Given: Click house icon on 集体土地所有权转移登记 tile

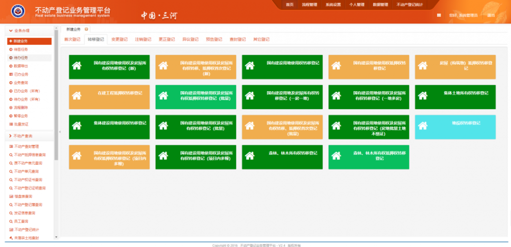Looking at the screenshot, I should tap(423, 97).
